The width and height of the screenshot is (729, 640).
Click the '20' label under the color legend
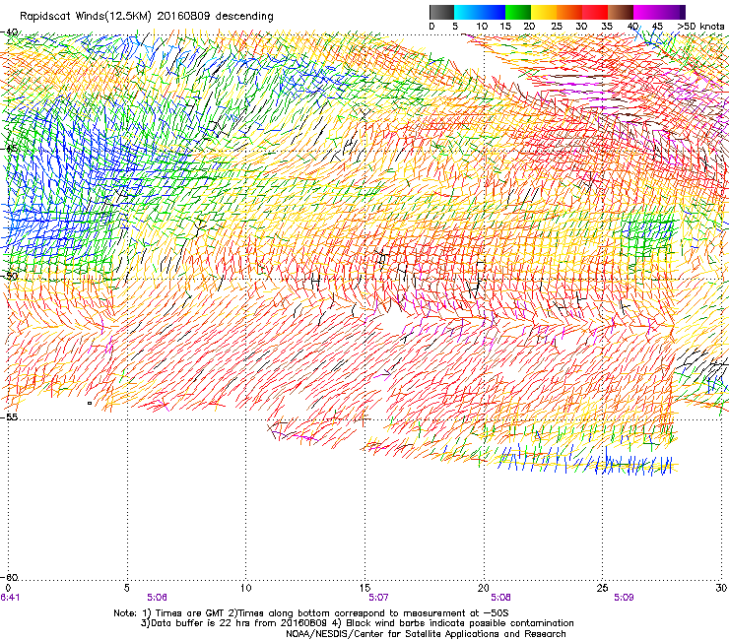click(x=529, y=27)
